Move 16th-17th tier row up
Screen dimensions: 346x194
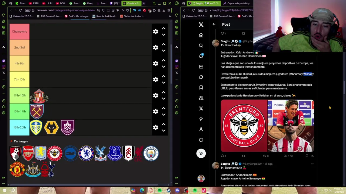[x=164, y=108]
